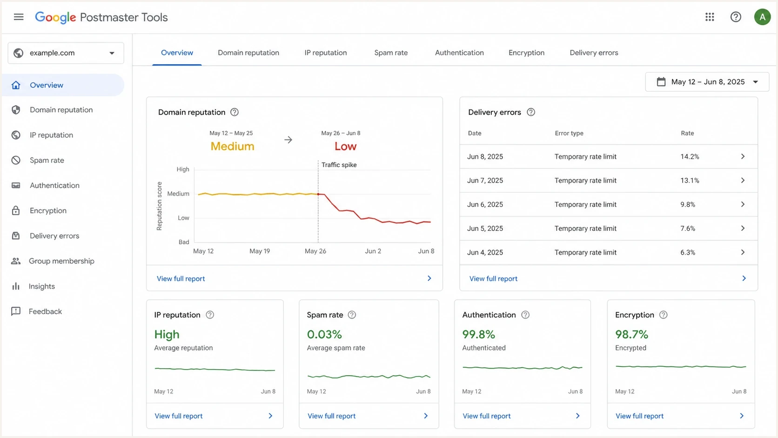View full report link for Authentication
The image size is (778, 438).
click(x=486, y=416)
